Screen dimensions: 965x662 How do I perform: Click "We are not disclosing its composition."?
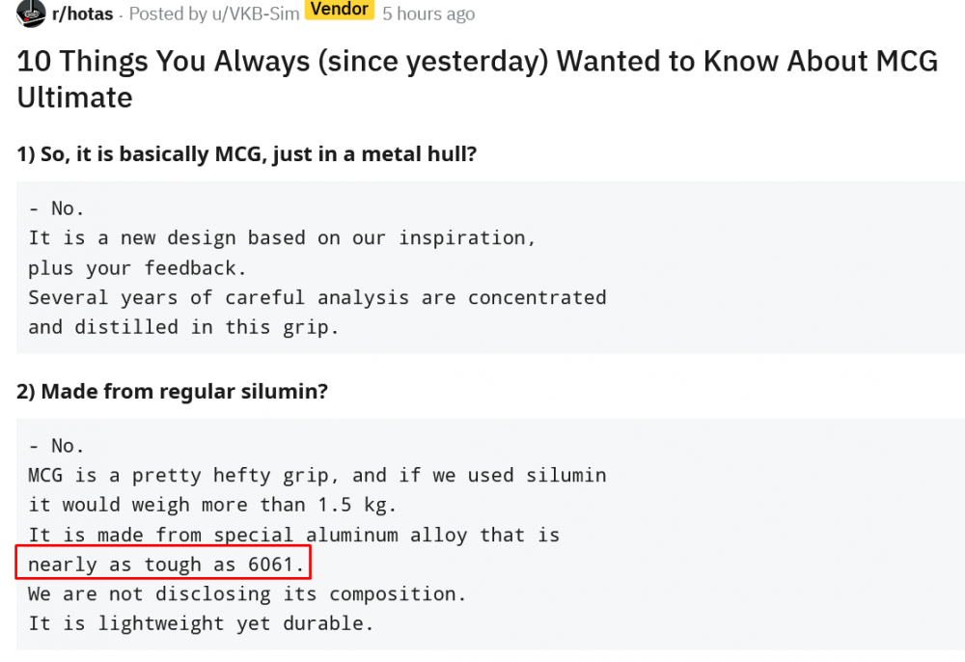point(247,593)
